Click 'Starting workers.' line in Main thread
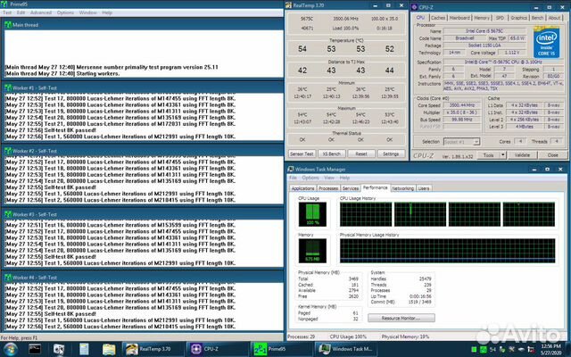Viewport: 571px width, 357px height. tap(97, 73)
